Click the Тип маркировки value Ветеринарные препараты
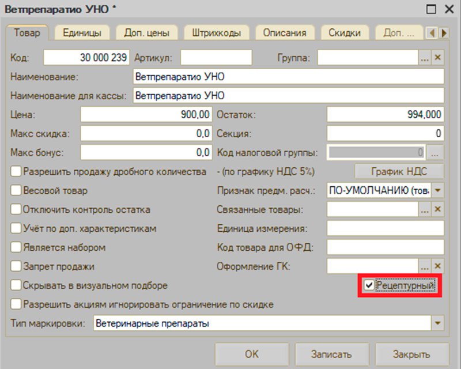461x369 pixels. 262,323
